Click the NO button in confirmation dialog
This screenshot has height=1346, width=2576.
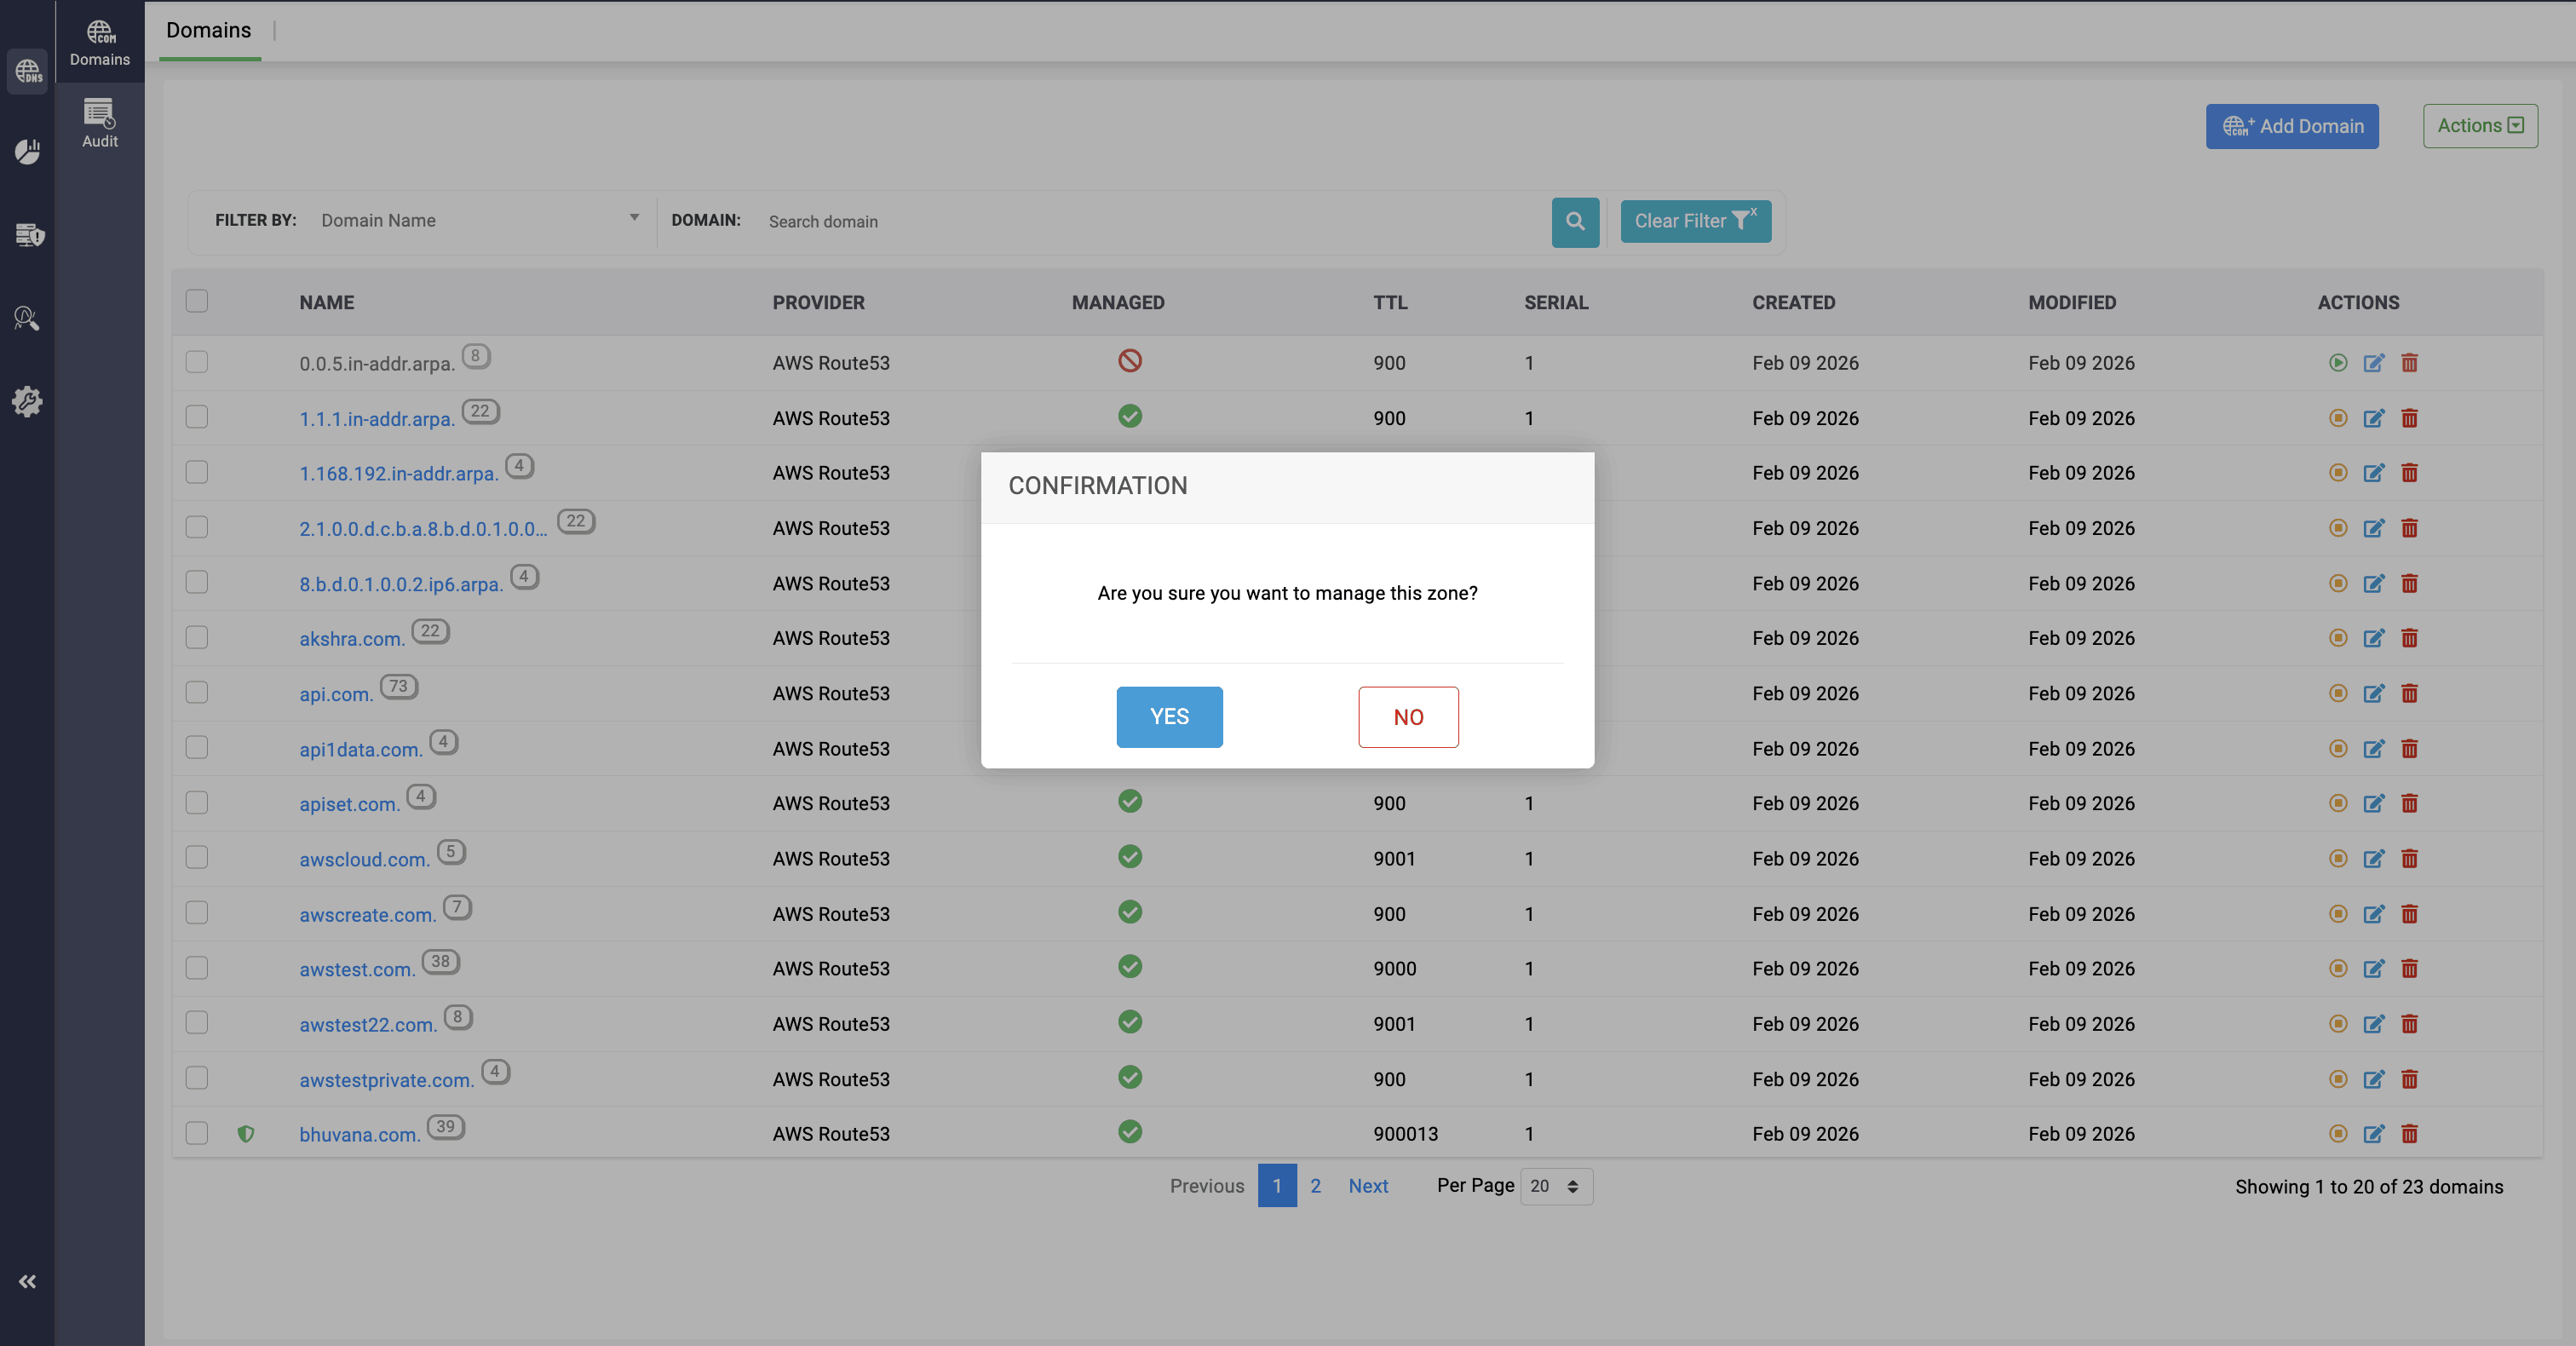1407,717
